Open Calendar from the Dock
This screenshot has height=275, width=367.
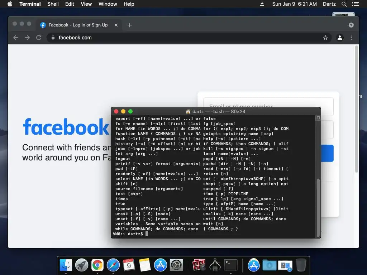coord(129,265)
